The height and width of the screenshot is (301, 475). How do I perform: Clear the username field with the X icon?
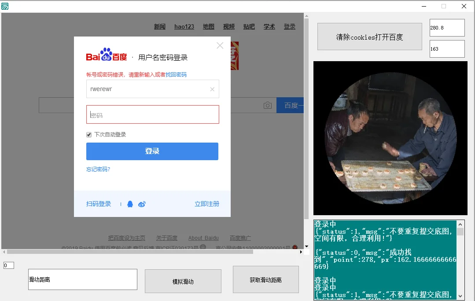(x=212, y=89)
